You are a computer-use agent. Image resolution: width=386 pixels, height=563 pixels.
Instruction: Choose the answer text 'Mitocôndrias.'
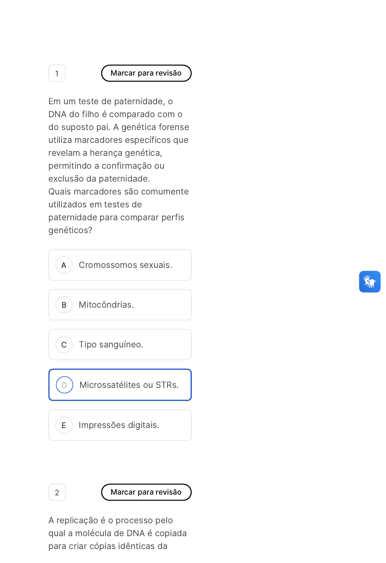pyautogui.click(x=106, y=305)
